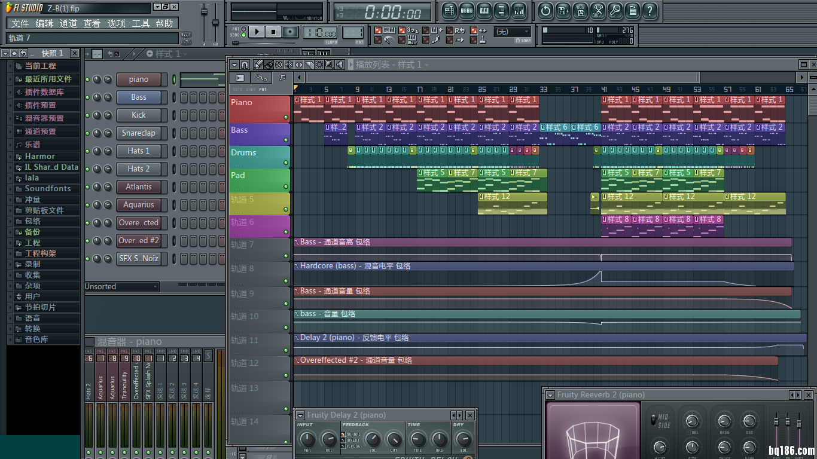Select the SFX S..Noiz channel button

click(x=139, y=259)
